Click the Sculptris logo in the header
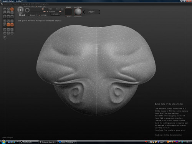 tap(2, 4)
